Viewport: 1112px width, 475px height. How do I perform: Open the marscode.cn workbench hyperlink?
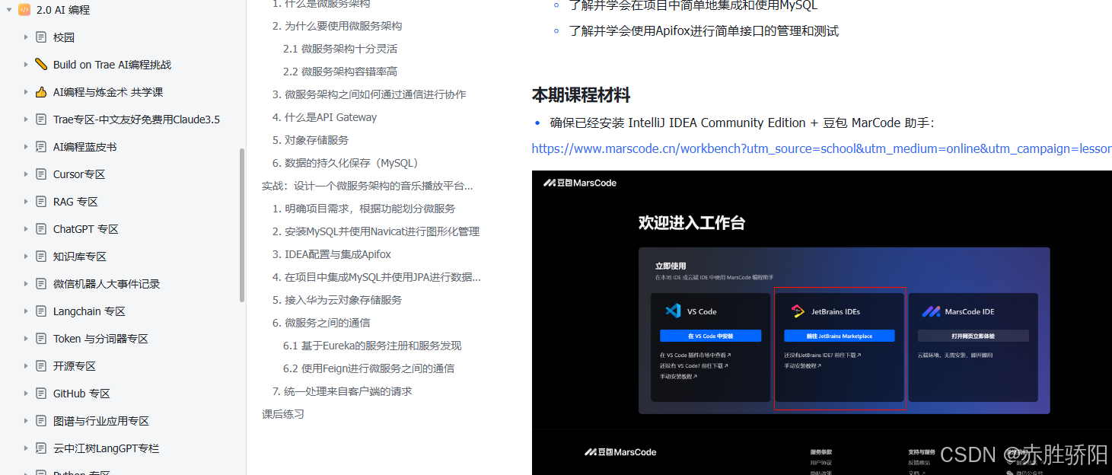(821, 148)
